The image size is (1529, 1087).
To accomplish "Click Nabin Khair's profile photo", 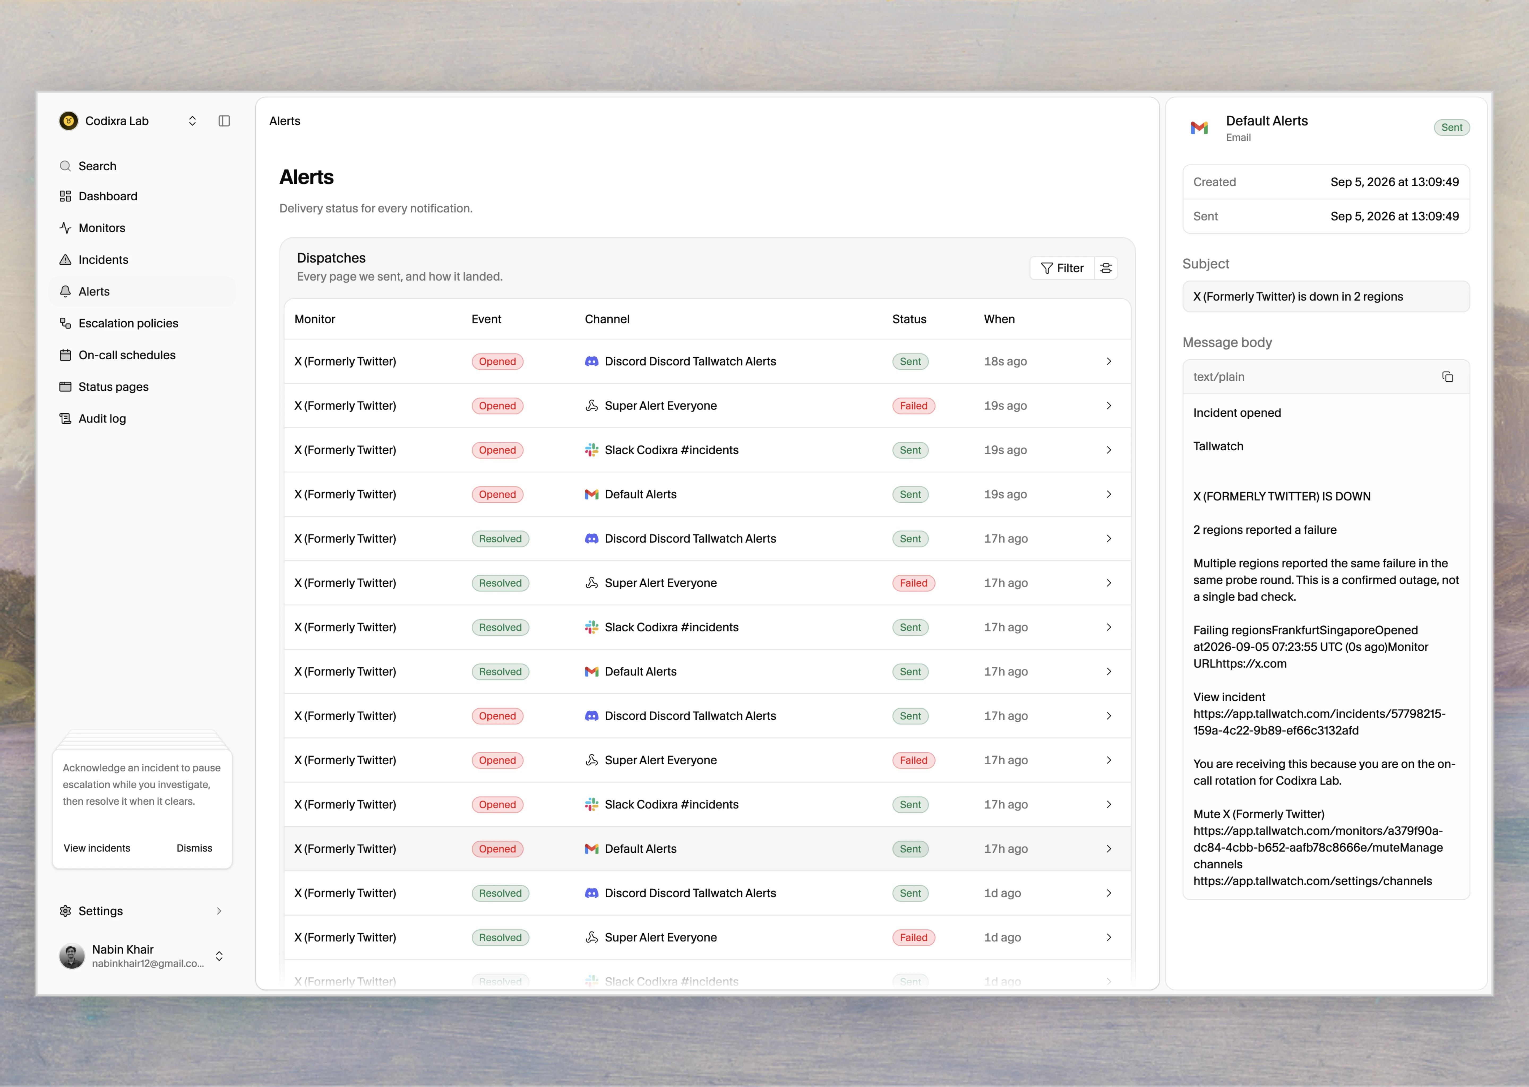I will point(72,956).
